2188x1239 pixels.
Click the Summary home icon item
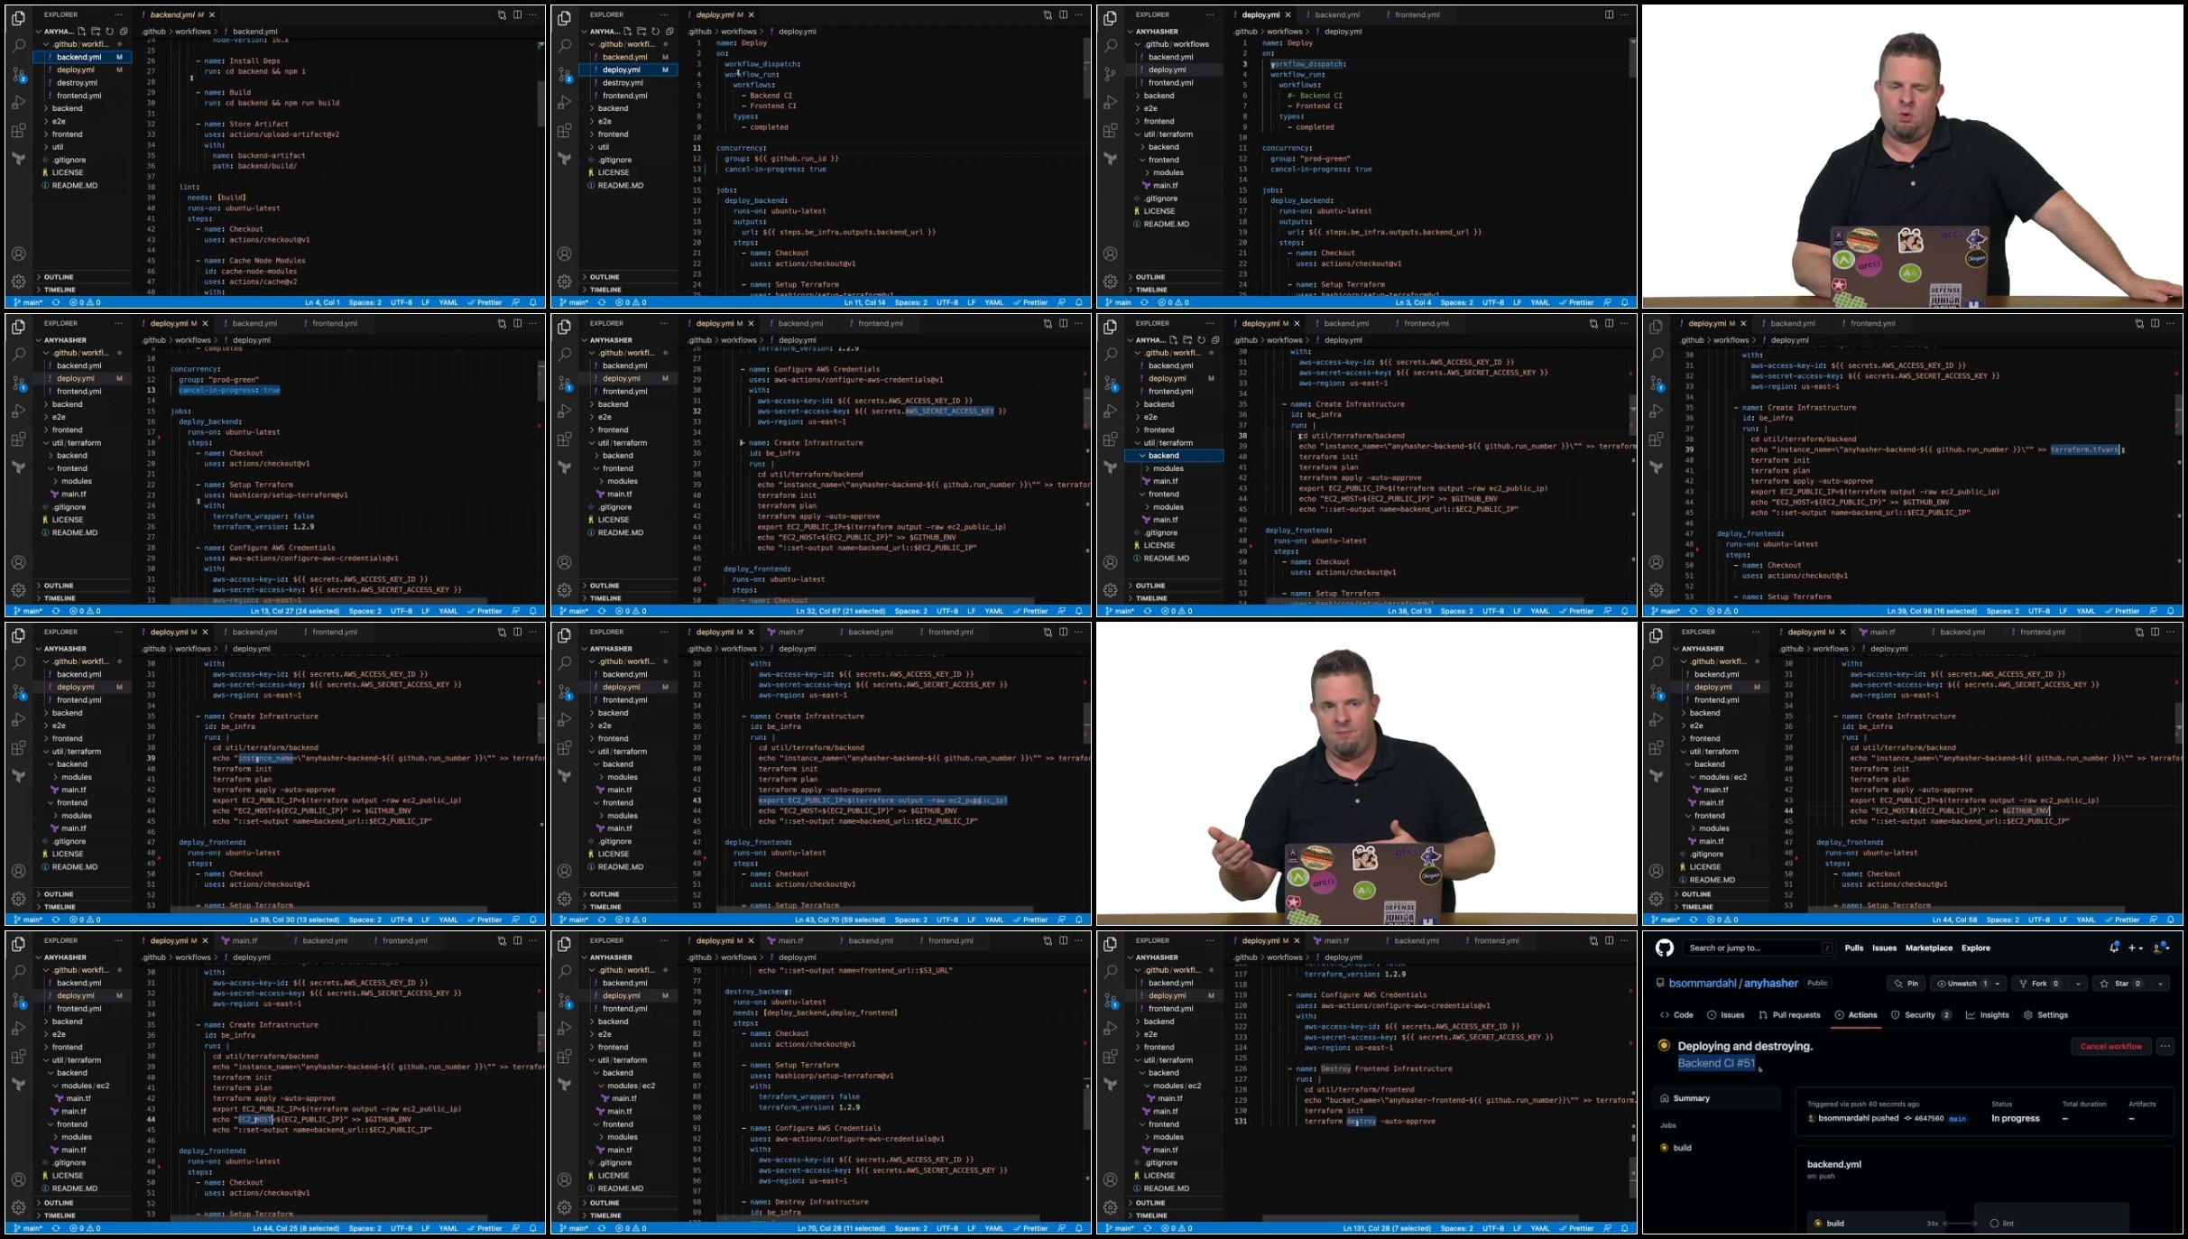pos(1685,1098)
